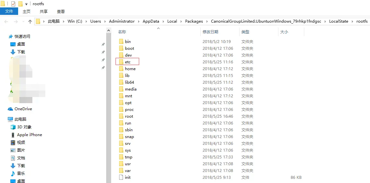Open the recent locations dropdown arrow
The height and width of the screenshot is (183, 370).
tap(23, 22)
